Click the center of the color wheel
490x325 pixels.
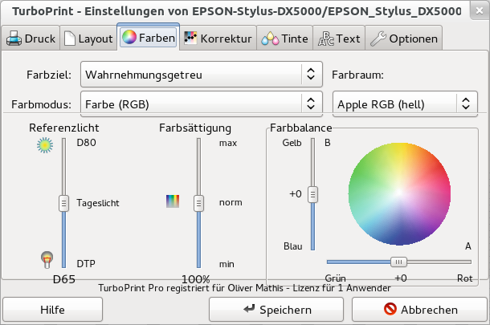coord(398,193)
